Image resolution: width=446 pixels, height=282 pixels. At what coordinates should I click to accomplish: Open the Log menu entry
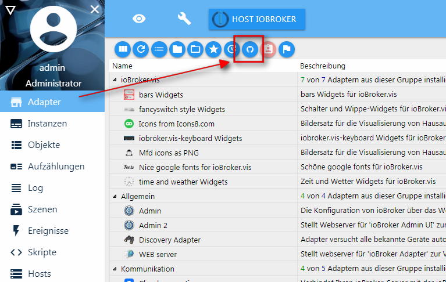[x=52, y=188]
